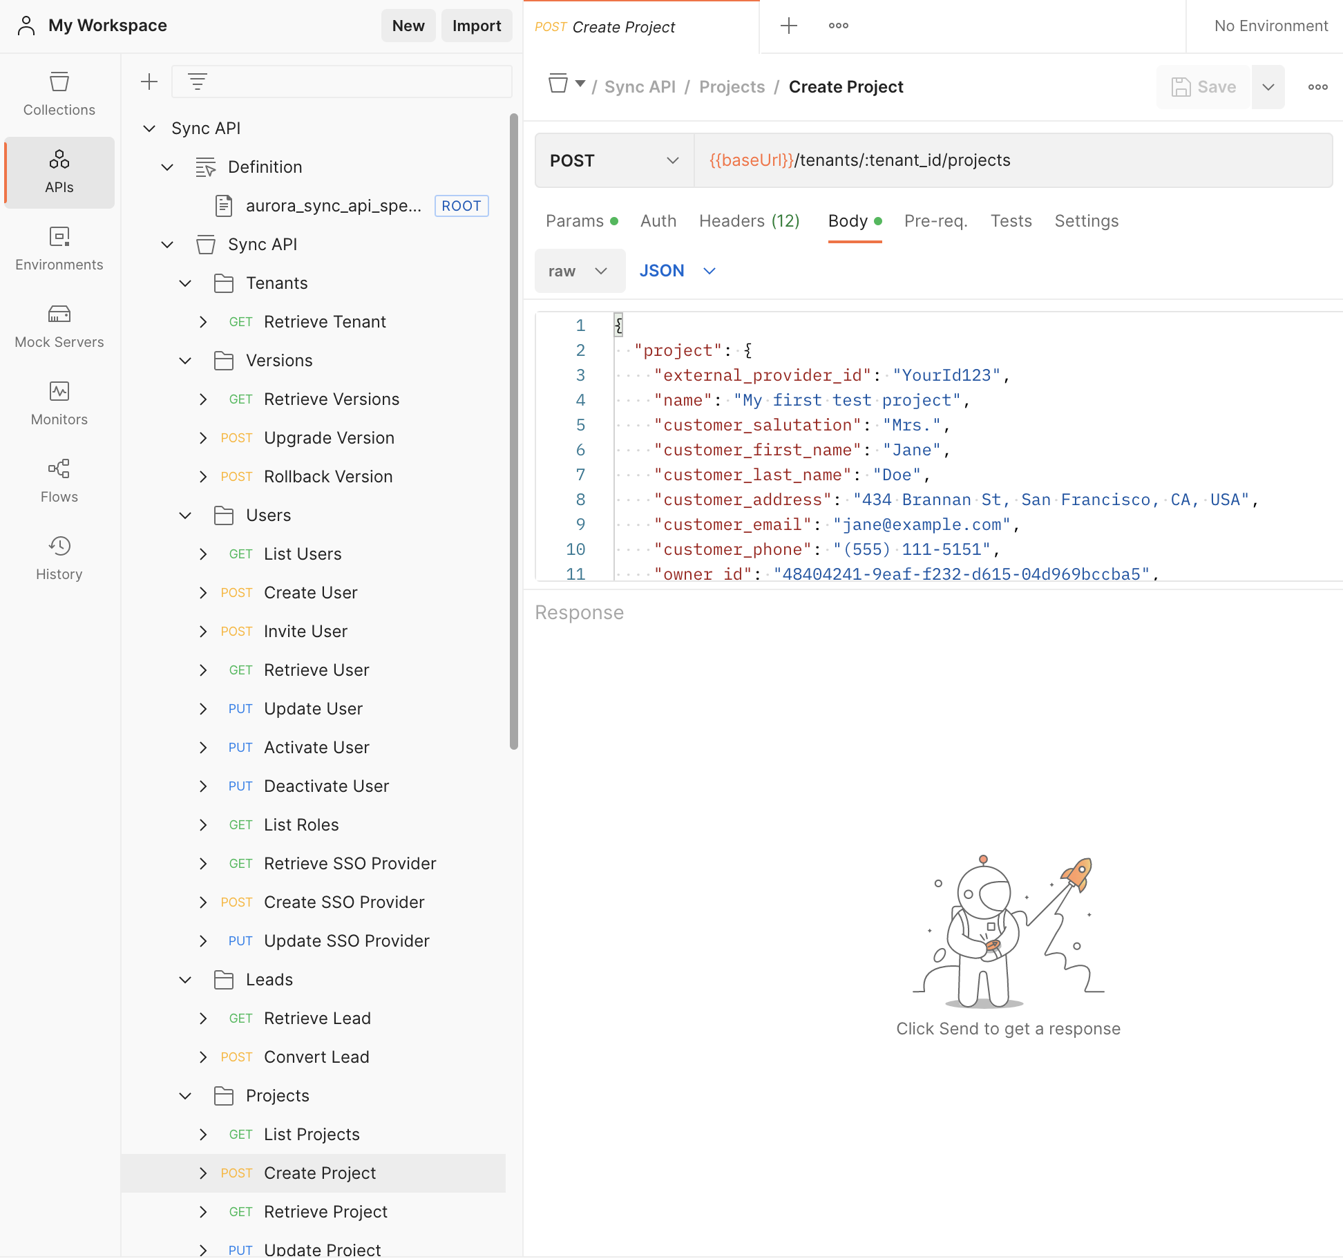Open the Mock Servers sidebar section

(59, 326)
